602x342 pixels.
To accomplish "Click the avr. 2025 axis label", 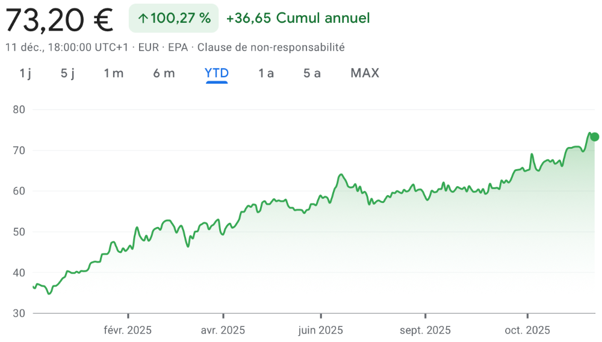I will click(x=223, y=330).
